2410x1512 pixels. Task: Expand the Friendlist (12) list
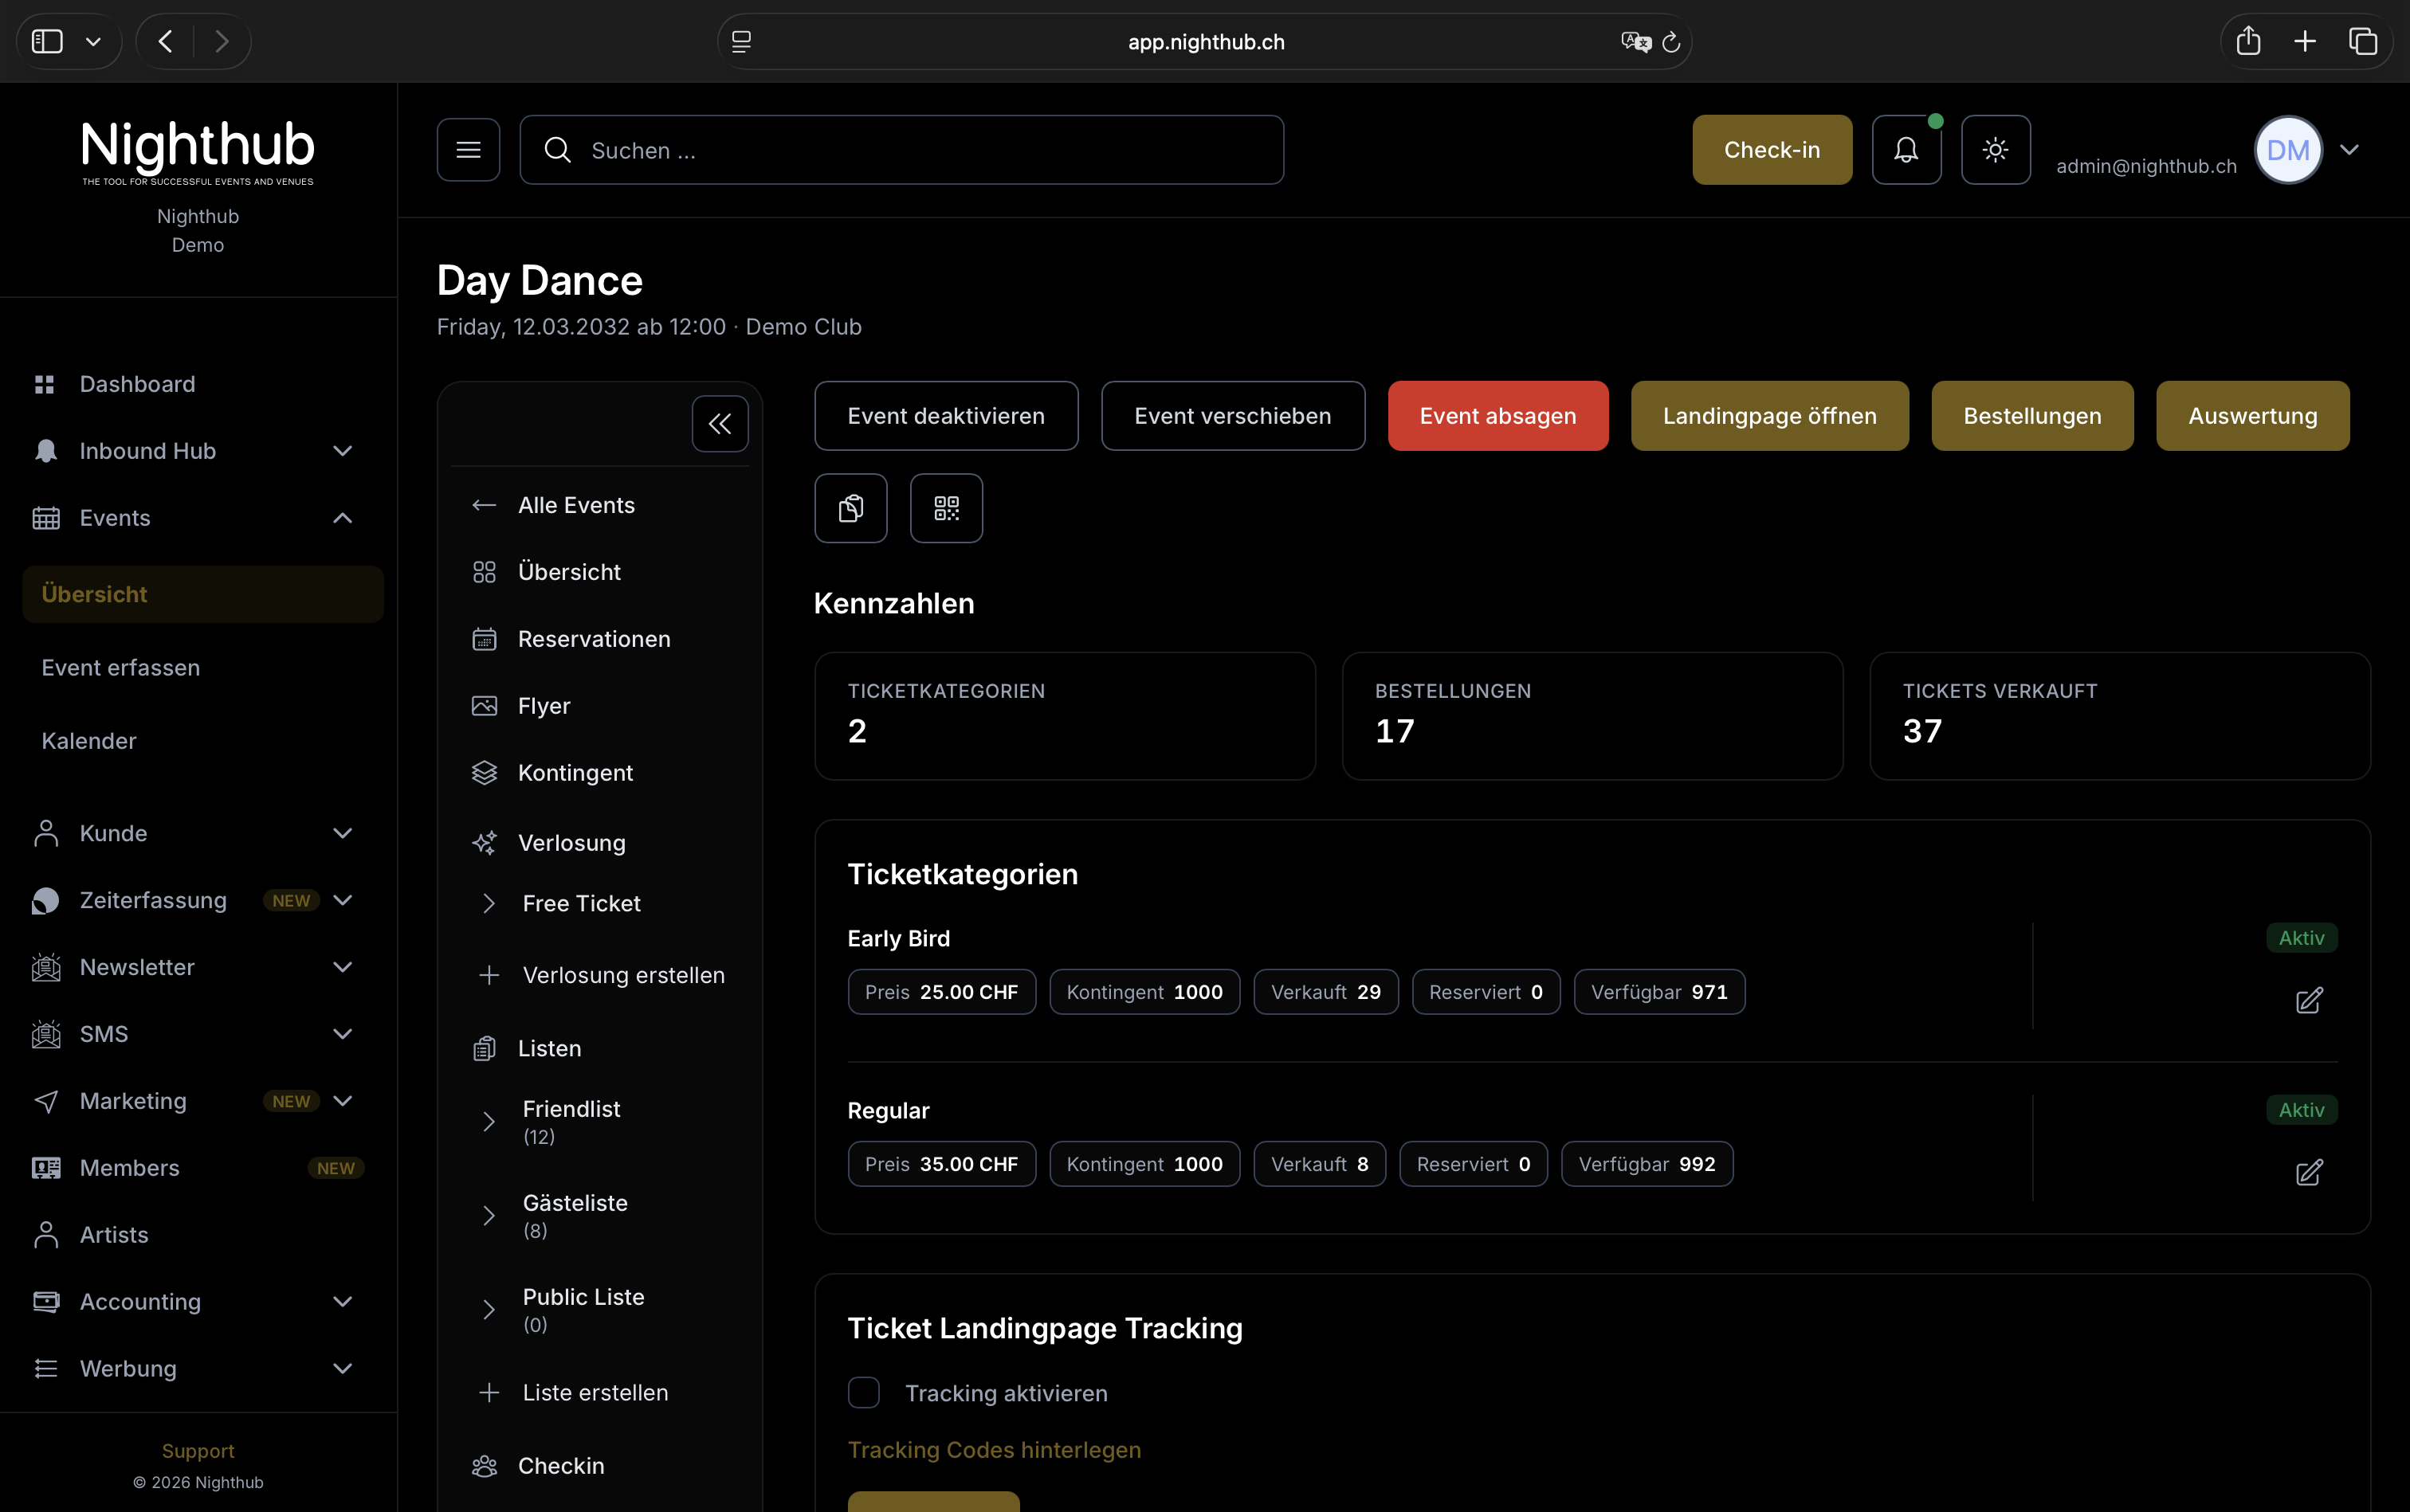click(489, 1122)
